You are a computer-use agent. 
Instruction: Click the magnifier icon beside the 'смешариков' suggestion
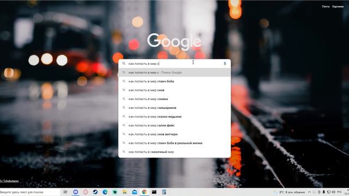tap(124, 108)
